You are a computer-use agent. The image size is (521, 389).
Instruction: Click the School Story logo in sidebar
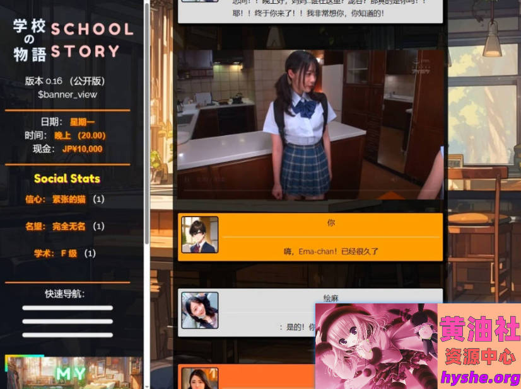pyautogui.click(x=73, y=40)
